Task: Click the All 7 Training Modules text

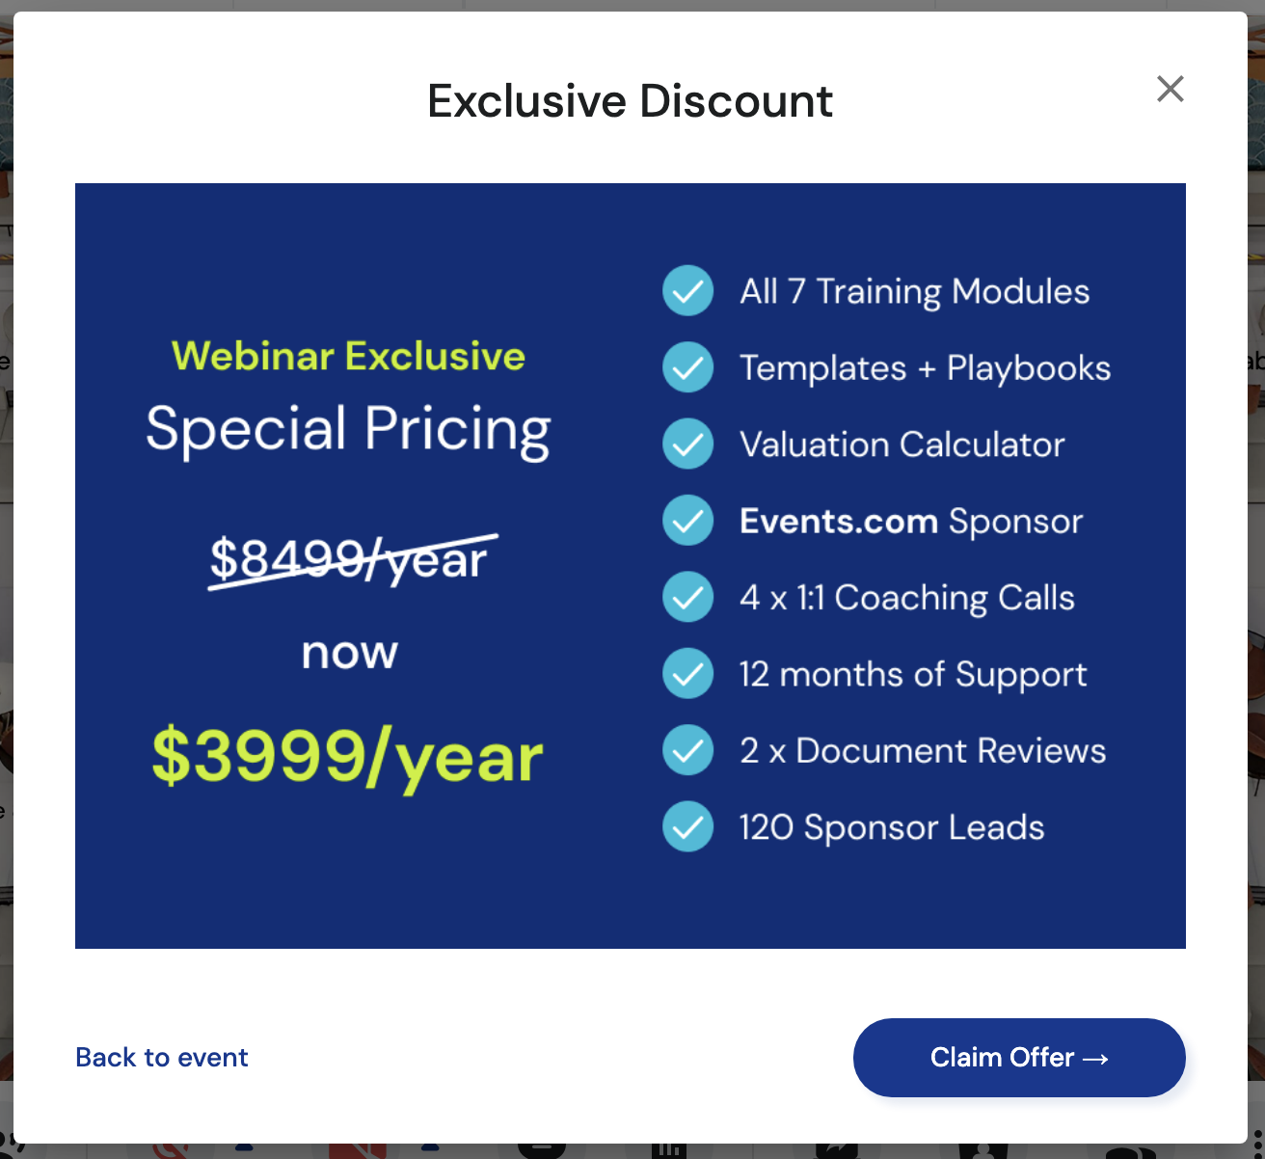Action: tap(914, 291)
